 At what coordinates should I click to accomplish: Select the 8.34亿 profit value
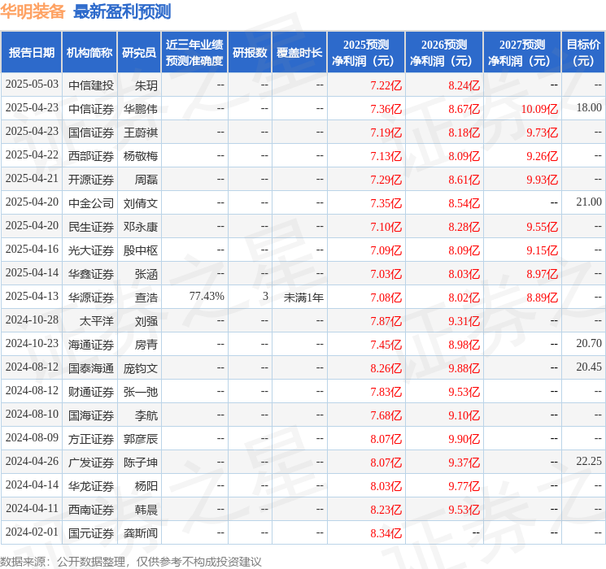(x=386, y=533)
